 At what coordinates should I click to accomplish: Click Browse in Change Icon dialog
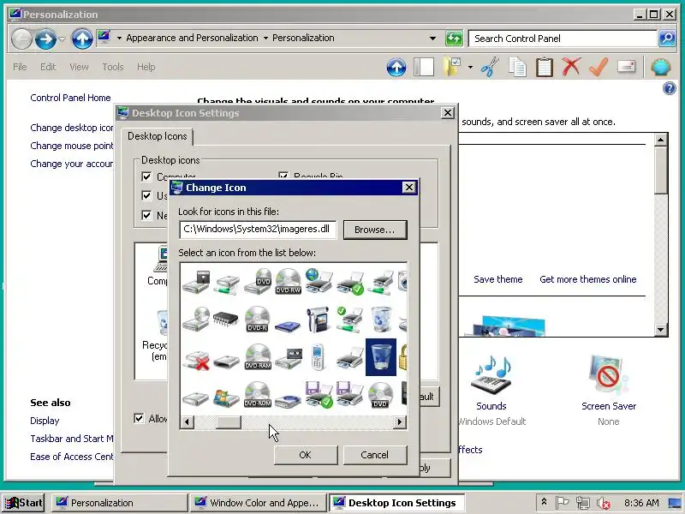coord(375,230)
